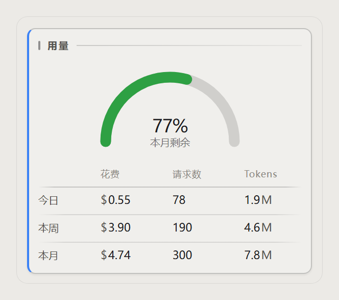339x300 pixels.
Task: Click today's tokens value 1.9M
Action: (258, 199)
